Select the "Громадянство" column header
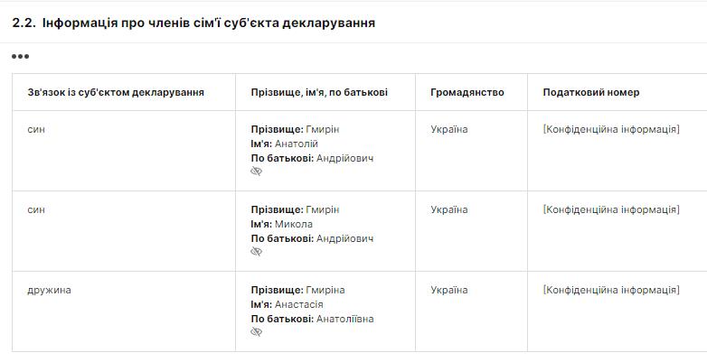The height and width of the screenshot is (362, 707). point(467,92)
